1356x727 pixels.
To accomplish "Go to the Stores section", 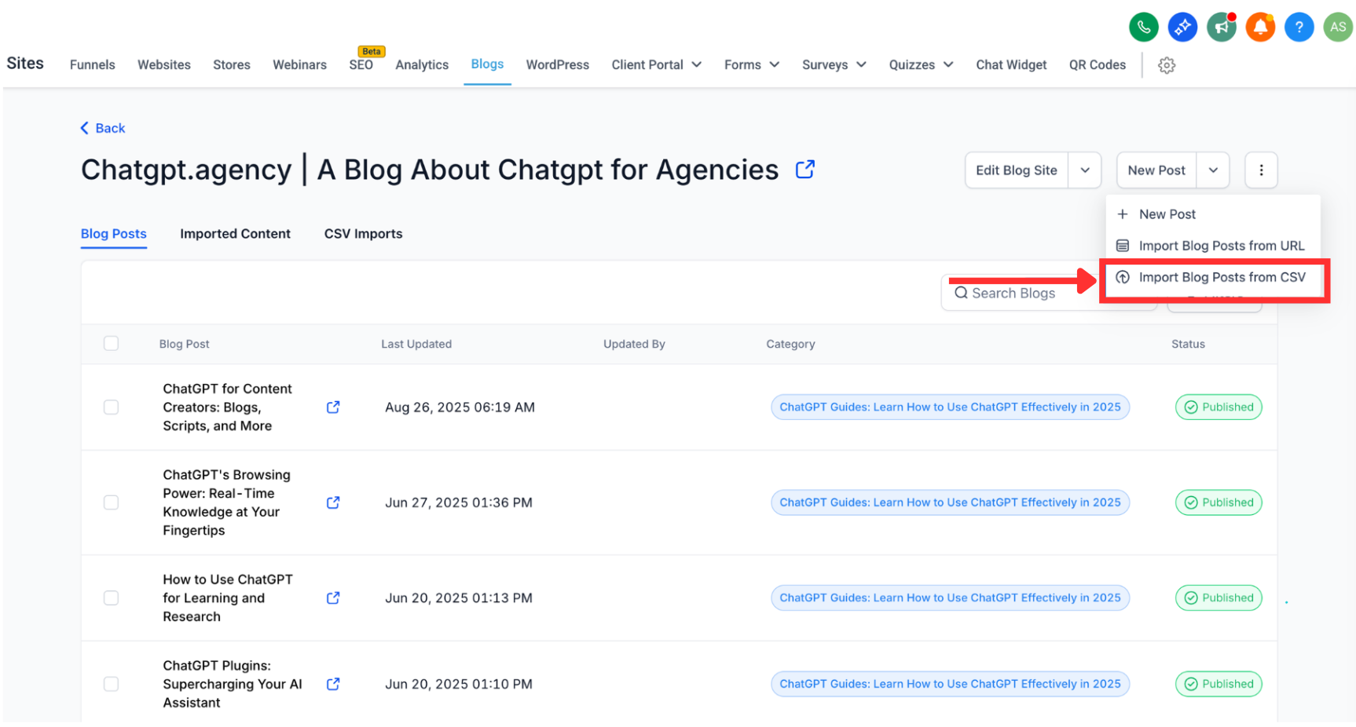I will 232,65.
